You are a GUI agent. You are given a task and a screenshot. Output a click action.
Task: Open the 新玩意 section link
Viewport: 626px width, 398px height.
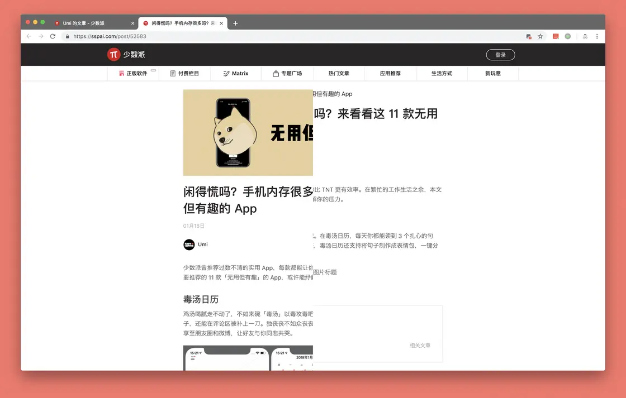tap(492, 73)
